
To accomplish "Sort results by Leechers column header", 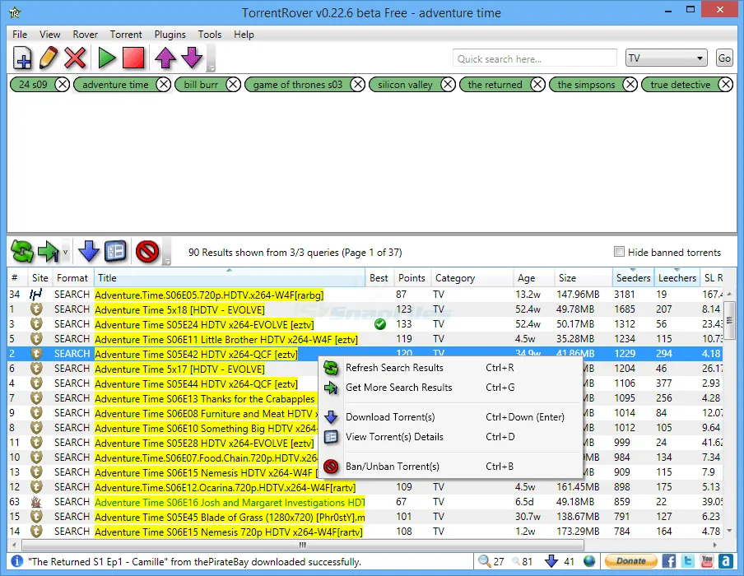I will coord(677,277).
